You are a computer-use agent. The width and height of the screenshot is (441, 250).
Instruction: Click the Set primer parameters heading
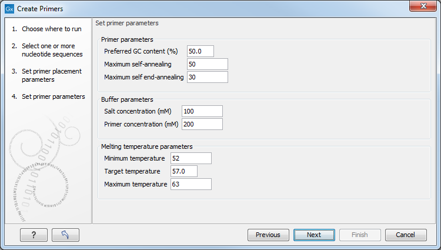click(127, 23)
